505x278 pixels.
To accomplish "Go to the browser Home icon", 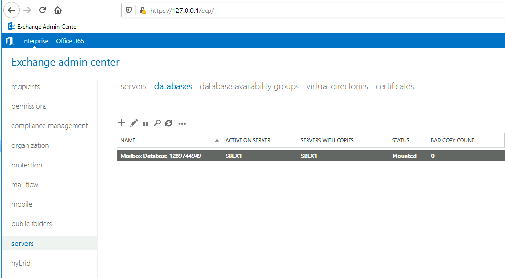I will coord(58,11).
